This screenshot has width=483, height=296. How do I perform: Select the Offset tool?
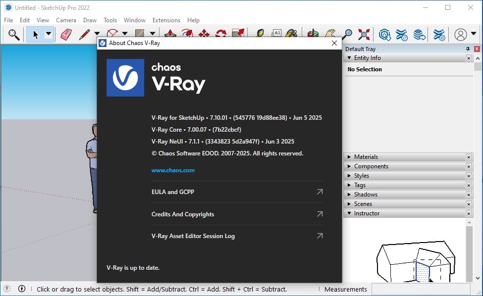tap(187, 33)
